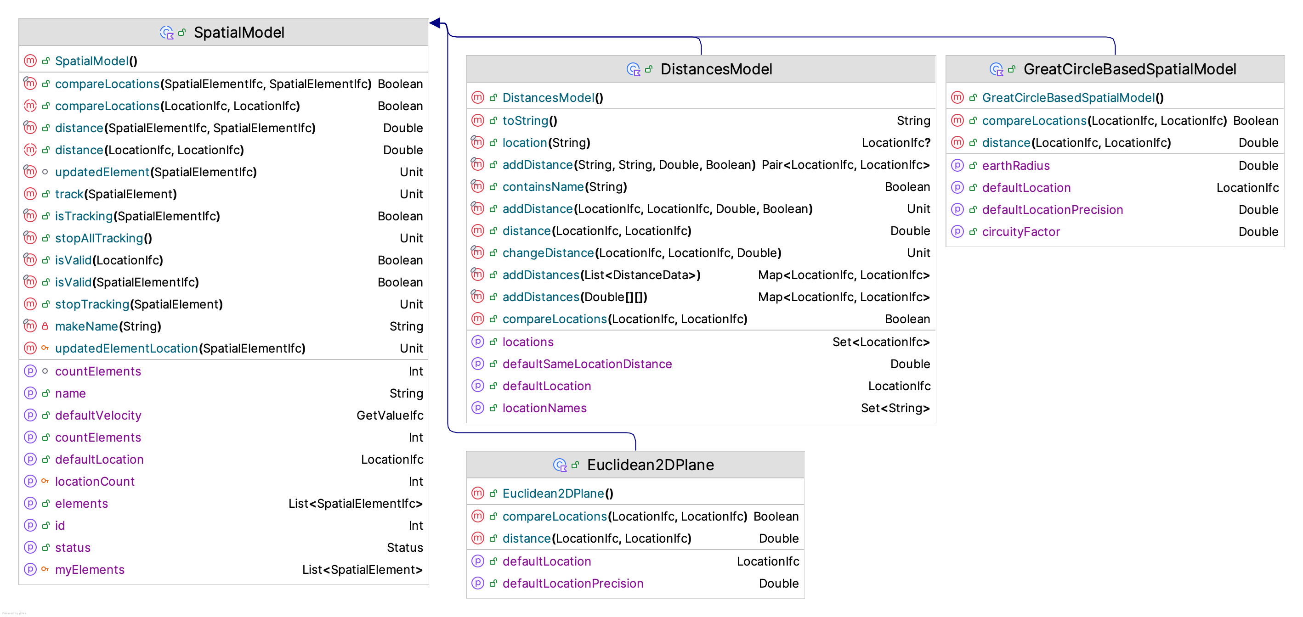This screenshot has height=617, width=1303.
Task: Click stopTracking(SpatialElement) method
Action: 224,304
